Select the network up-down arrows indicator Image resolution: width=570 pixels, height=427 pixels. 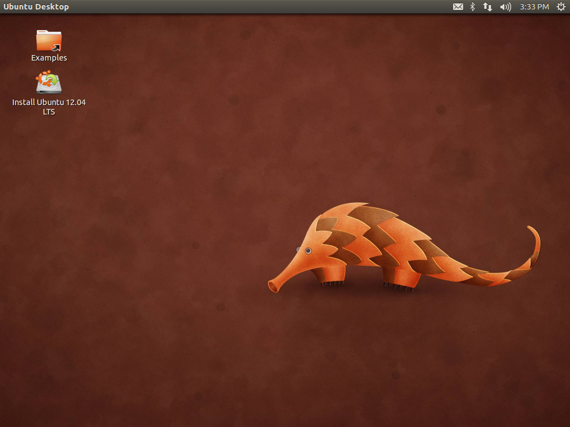[488, 7]
